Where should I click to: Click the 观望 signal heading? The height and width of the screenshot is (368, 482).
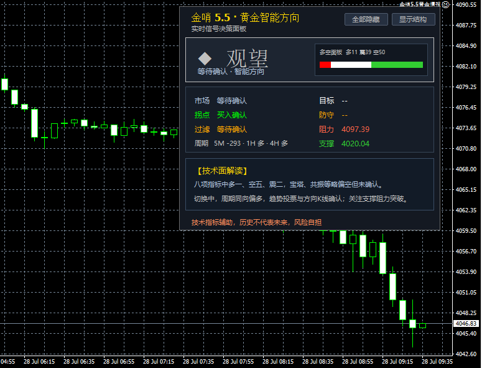pyautogui.click(x=247, y=58)
